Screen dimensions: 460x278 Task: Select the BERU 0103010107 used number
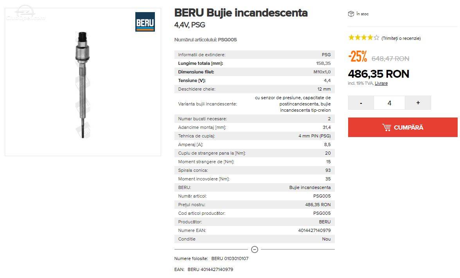click(230, 258)
